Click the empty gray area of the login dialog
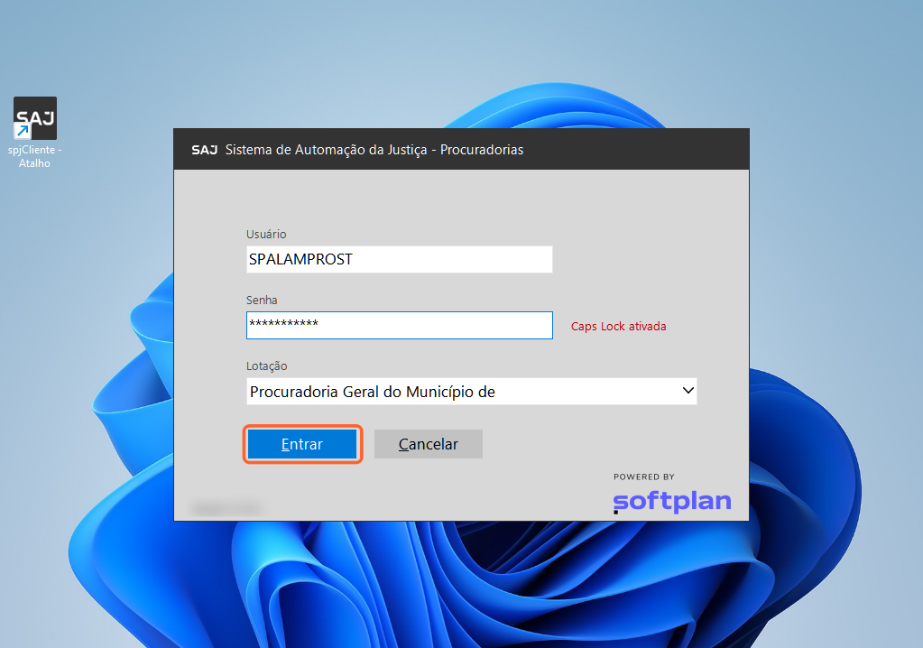This screenshot has width=923, height=648. [x=632, y=226]
